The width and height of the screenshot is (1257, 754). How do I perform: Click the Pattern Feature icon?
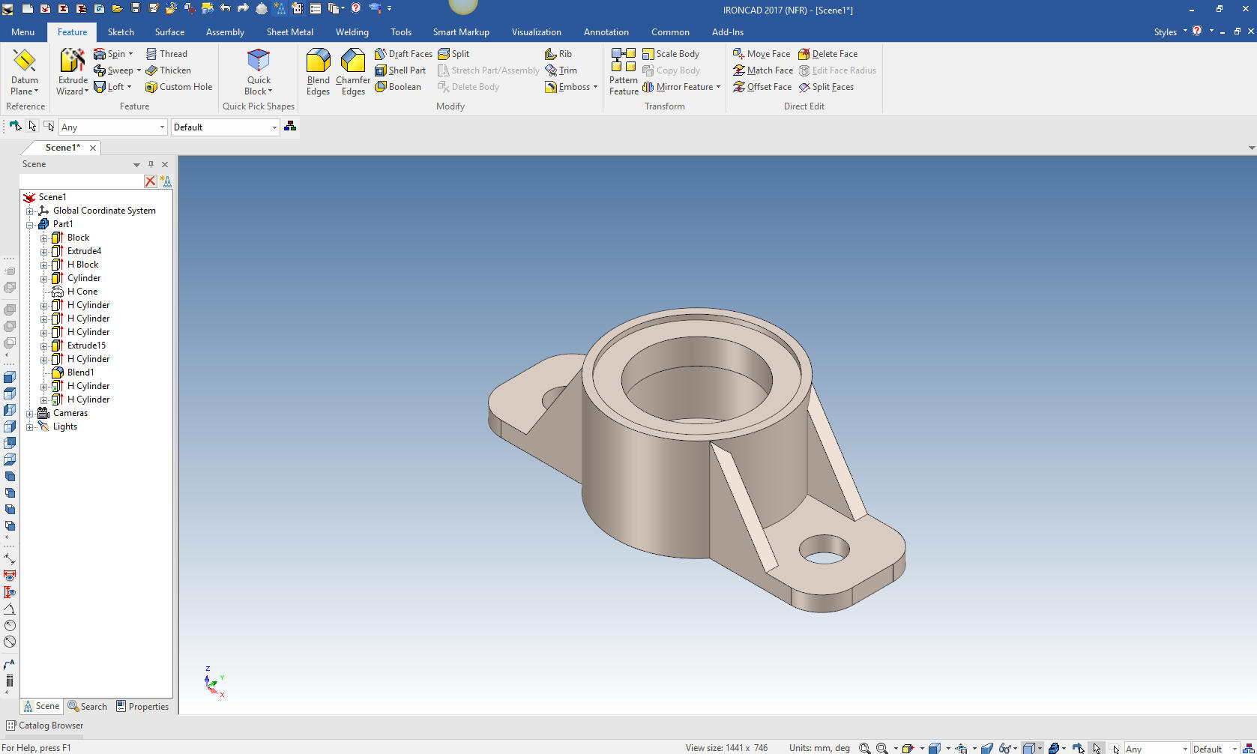click(623, 61)
